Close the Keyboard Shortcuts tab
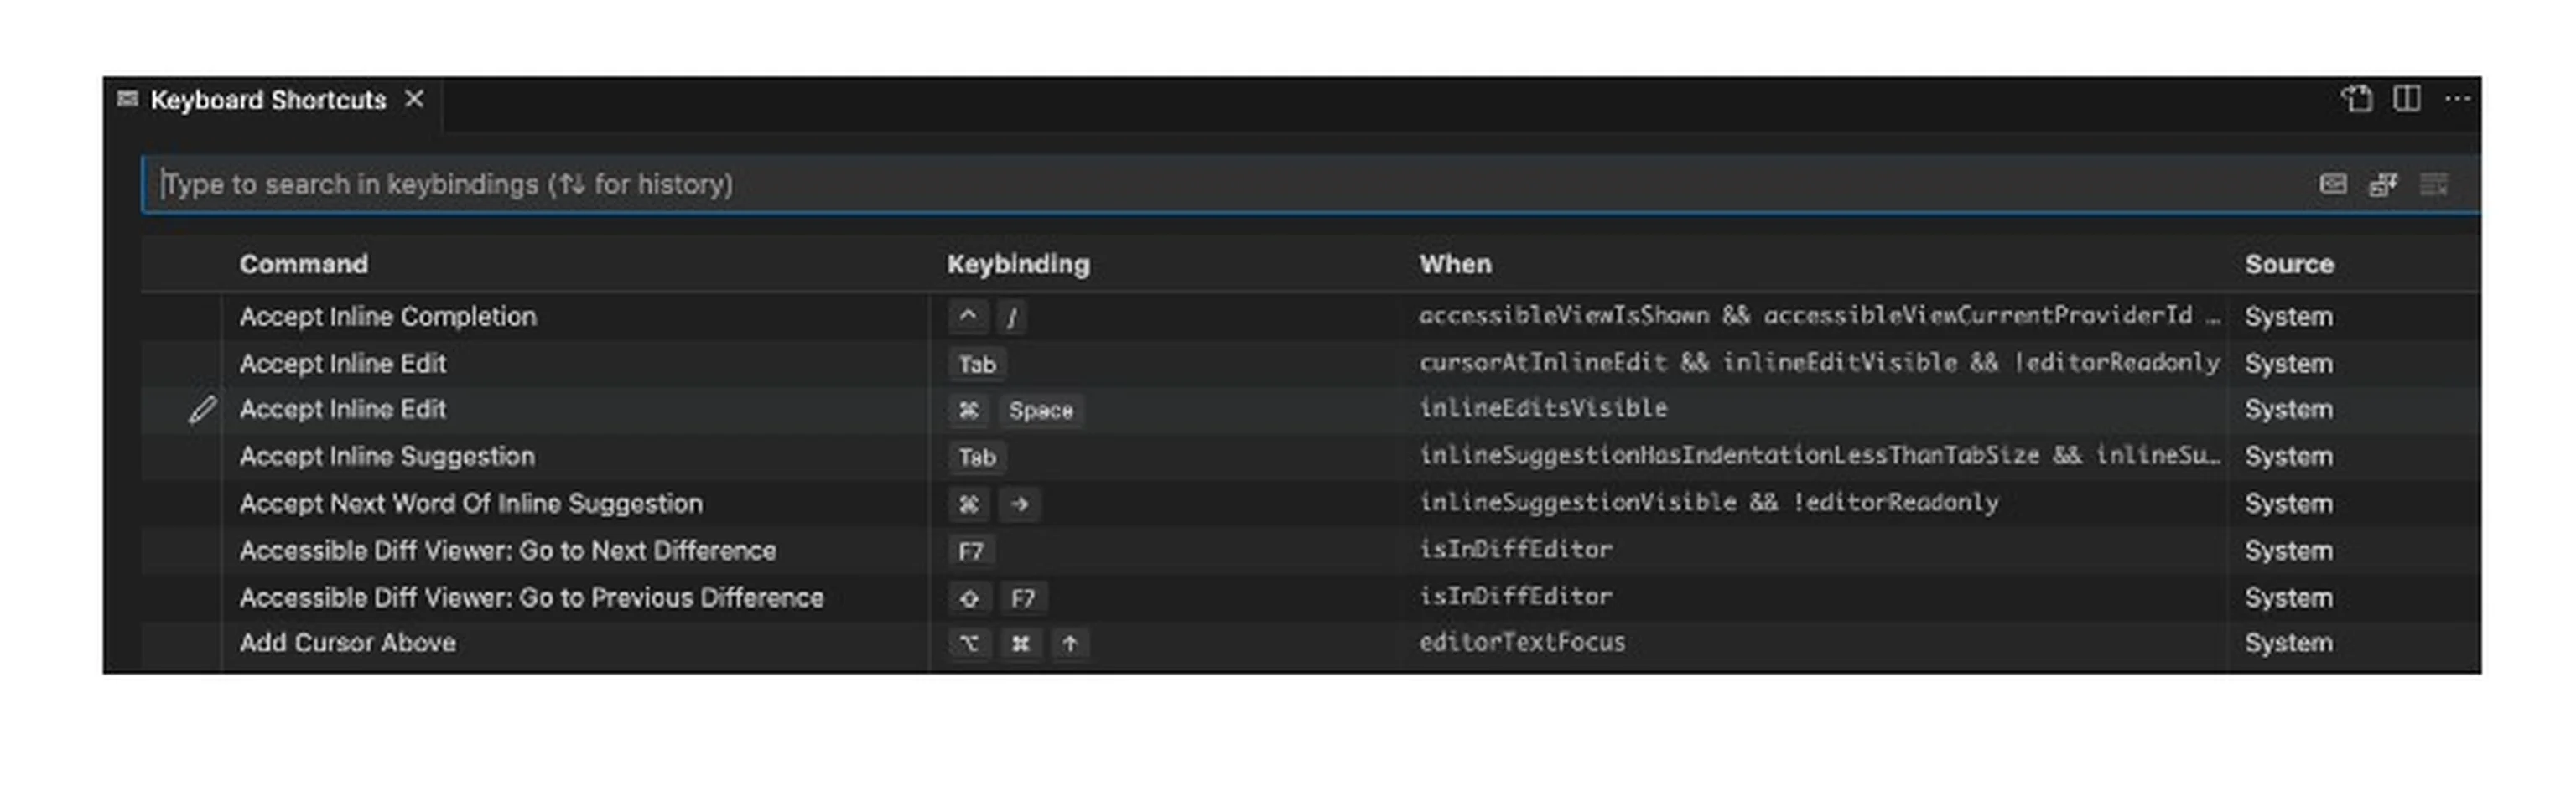 point(416,99)
